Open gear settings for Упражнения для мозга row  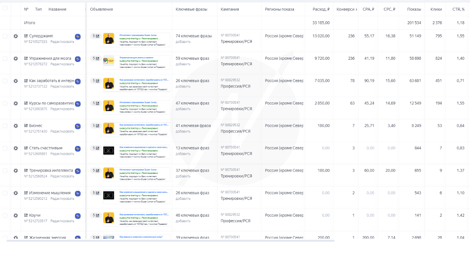point(15,59)
